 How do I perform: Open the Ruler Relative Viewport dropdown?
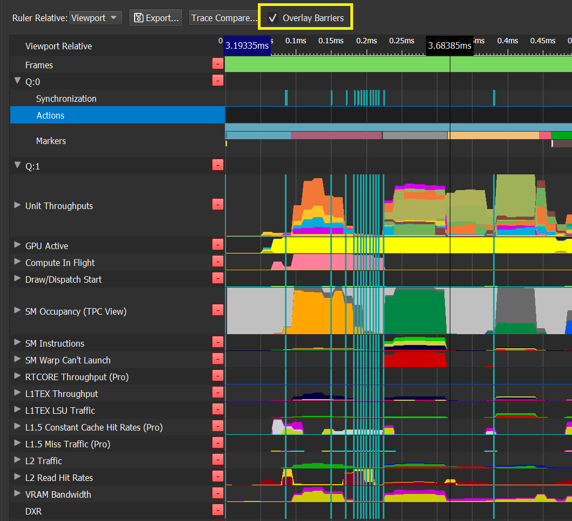tap(96, 18)
